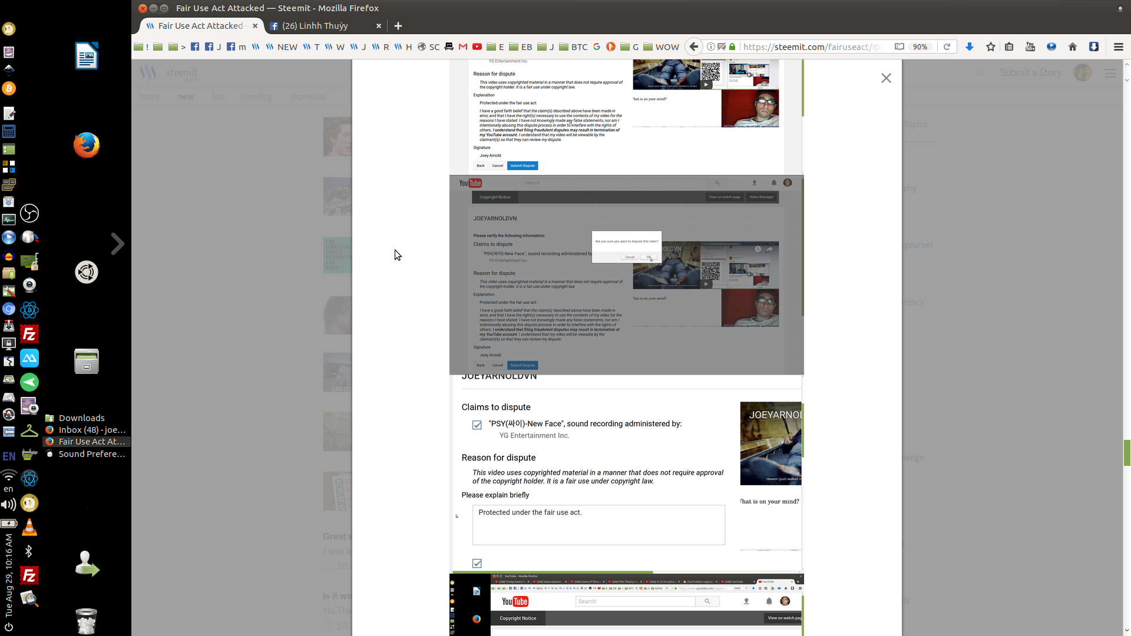The width and height of the screenshot is (1131, 636).
Task: Launch OBS Studio from the panel
Action: (x=29, y=213)
